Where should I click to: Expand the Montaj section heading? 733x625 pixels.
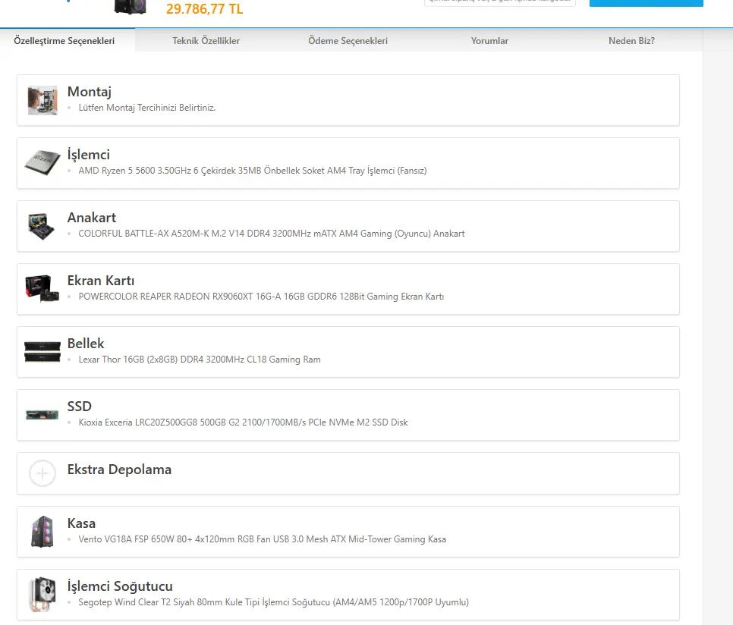90,92
